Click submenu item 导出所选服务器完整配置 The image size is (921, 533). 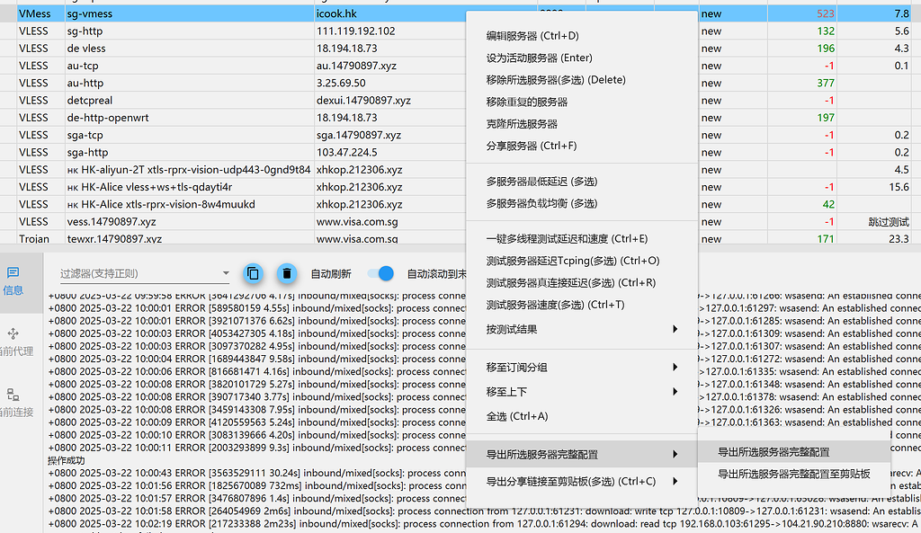click(x=793, y=452)
